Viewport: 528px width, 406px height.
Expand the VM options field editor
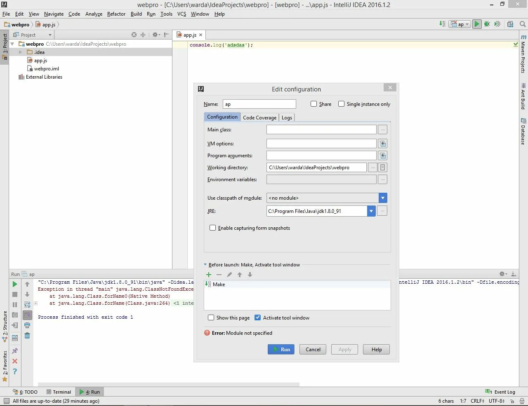click(x=383, y=144)
